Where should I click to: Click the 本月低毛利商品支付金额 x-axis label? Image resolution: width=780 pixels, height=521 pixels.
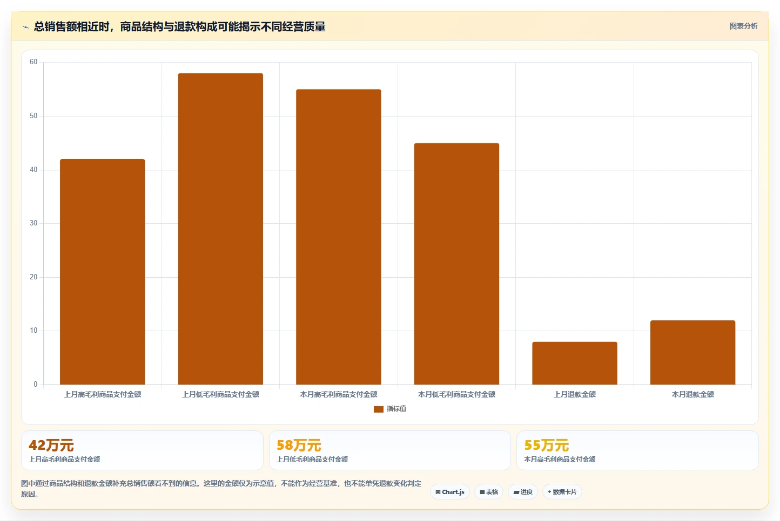456,395
